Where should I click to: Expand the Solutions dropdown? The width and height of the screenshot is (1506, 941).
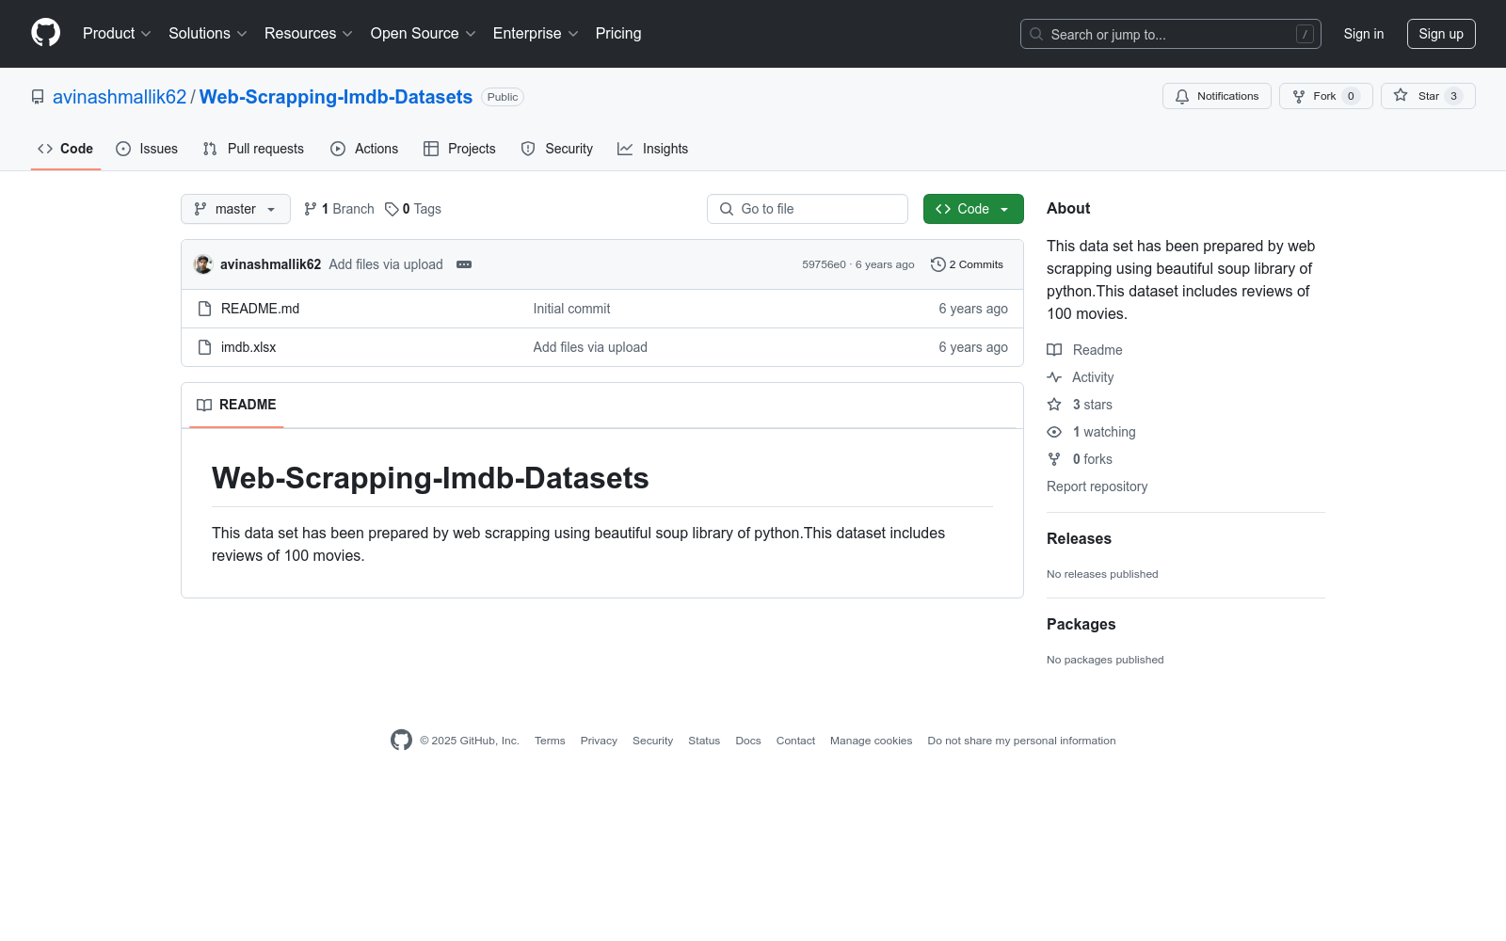[x=208, y=33]
